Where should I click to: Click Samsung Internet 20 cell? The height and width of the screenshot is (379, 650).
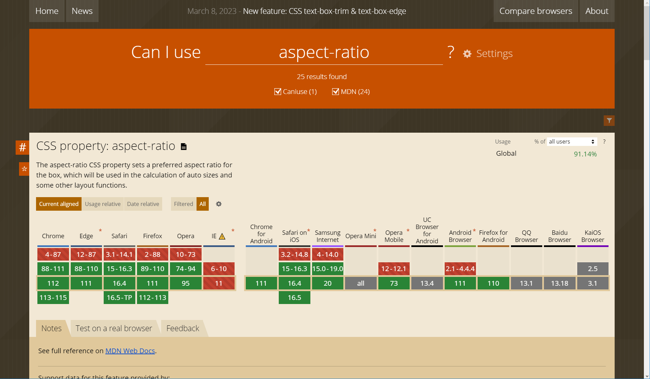point(328,283)
